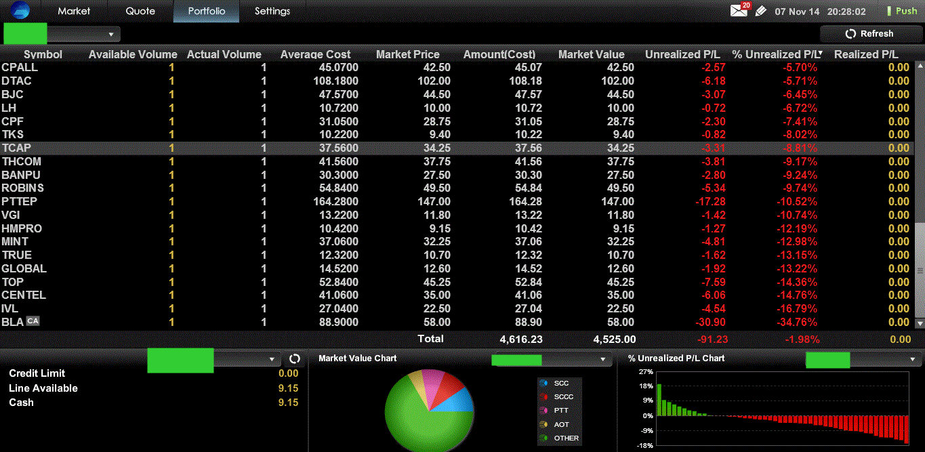
Task: Expand the account dropdown at top left
Action: point(110,34)
